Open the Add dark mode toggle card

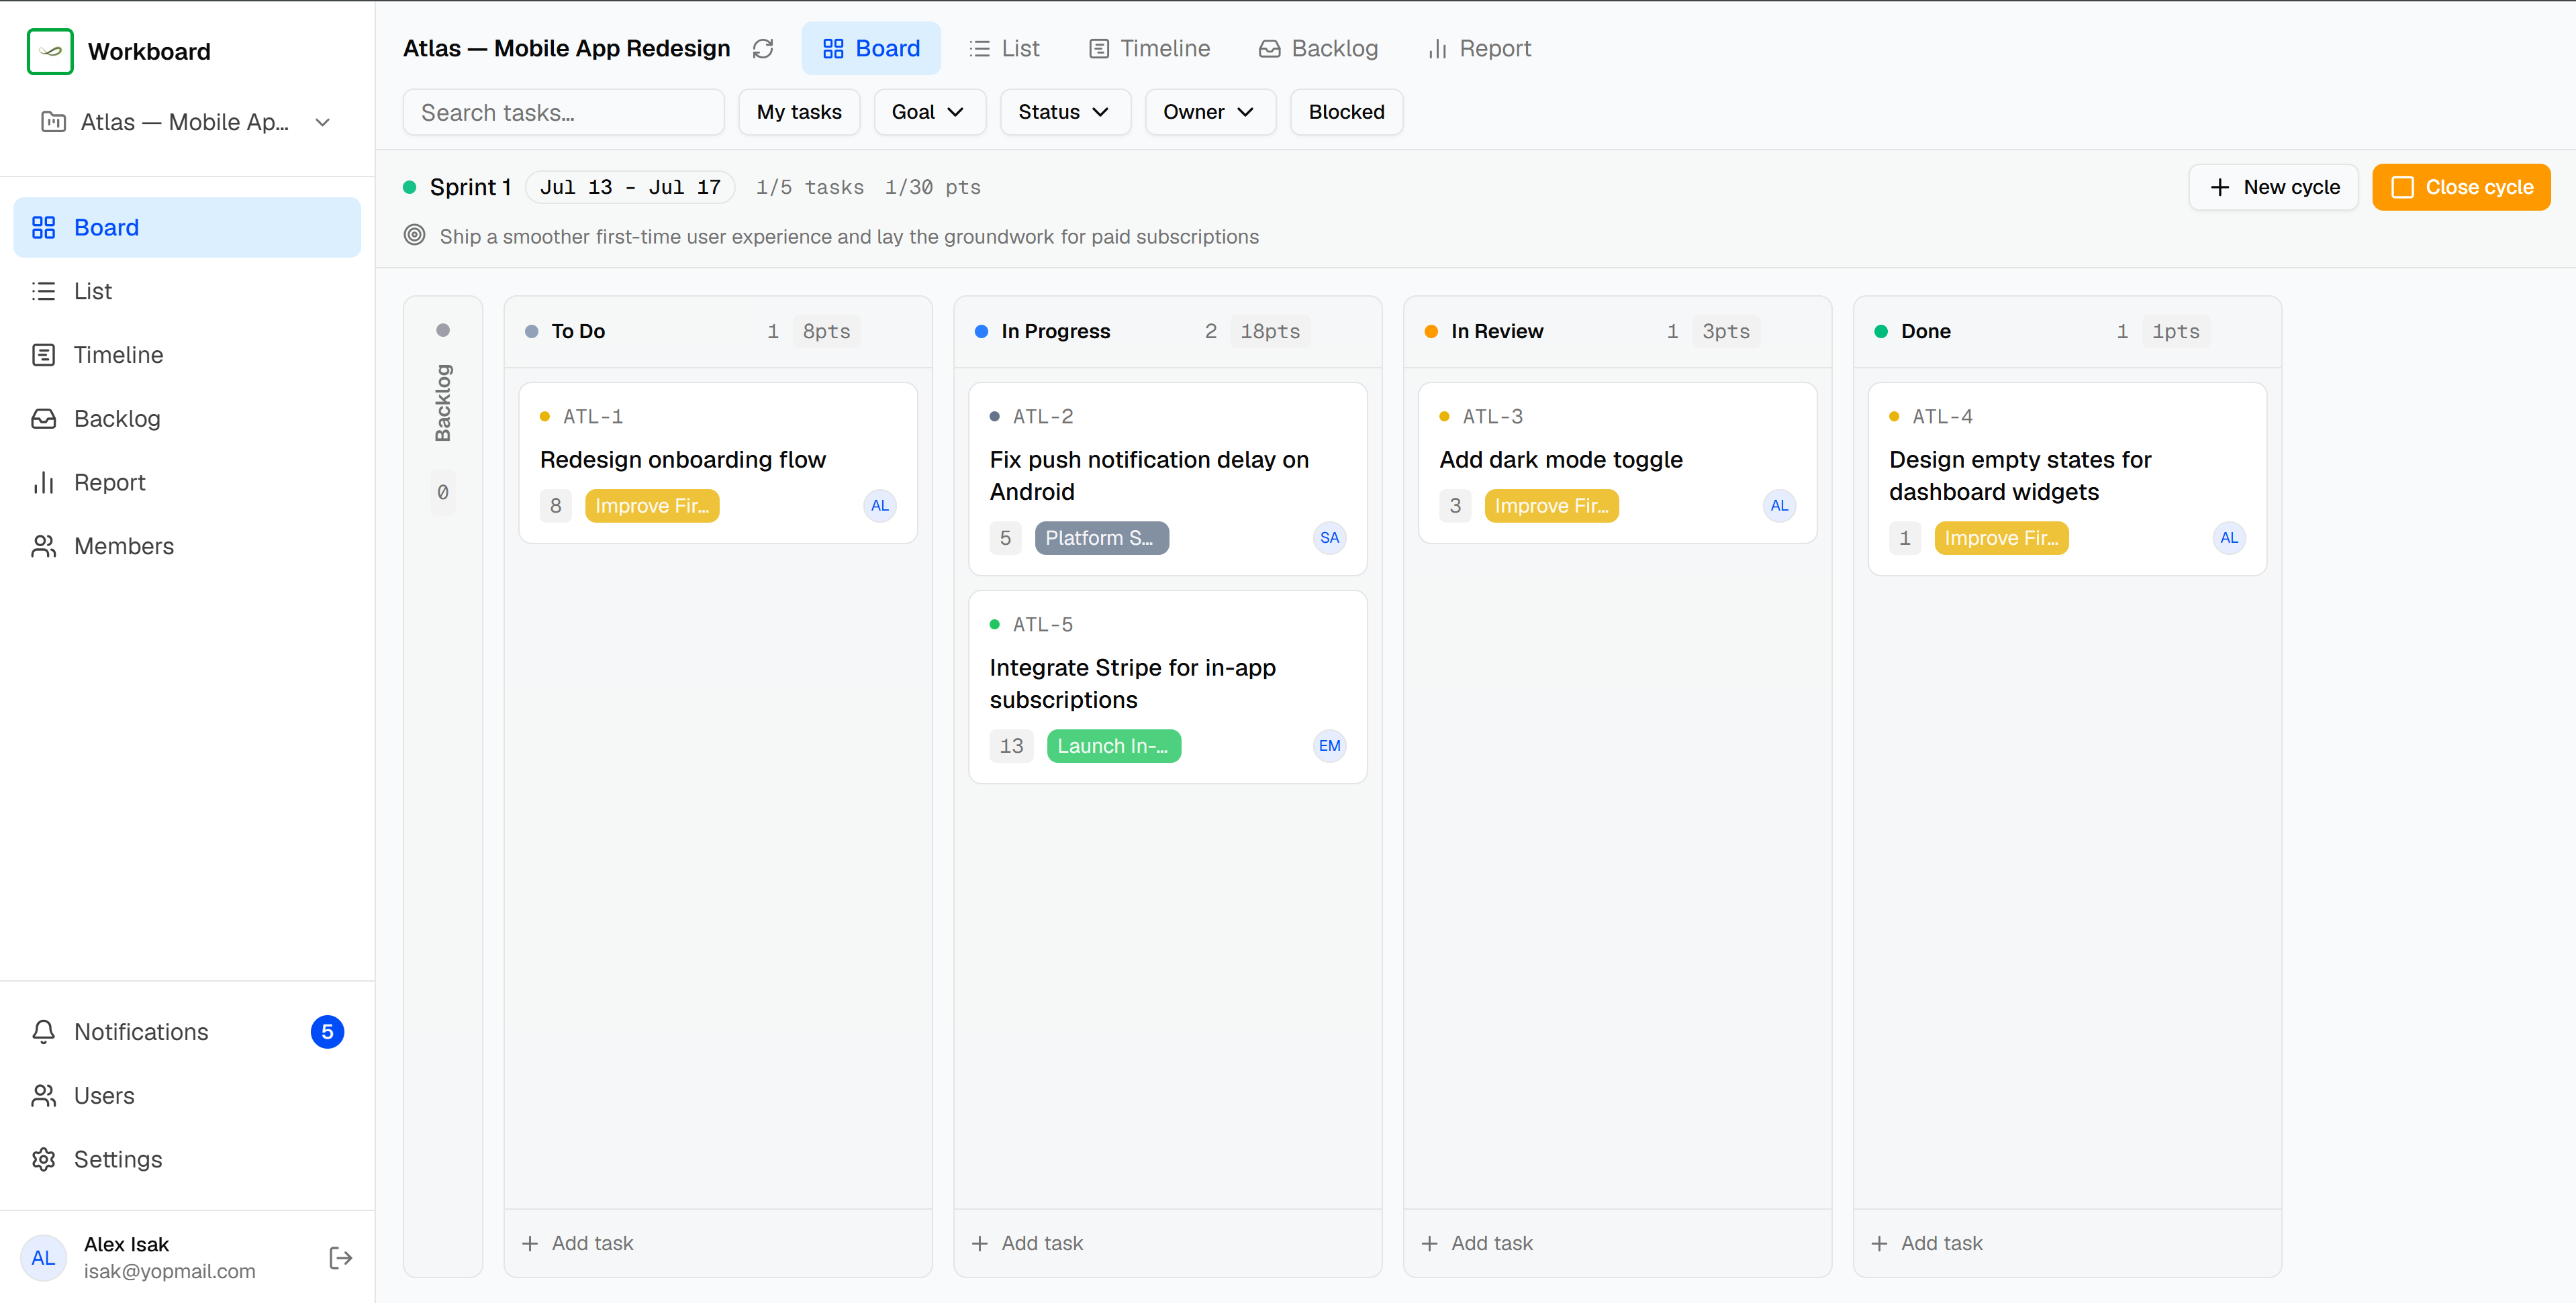click(x=1618, y=463)
